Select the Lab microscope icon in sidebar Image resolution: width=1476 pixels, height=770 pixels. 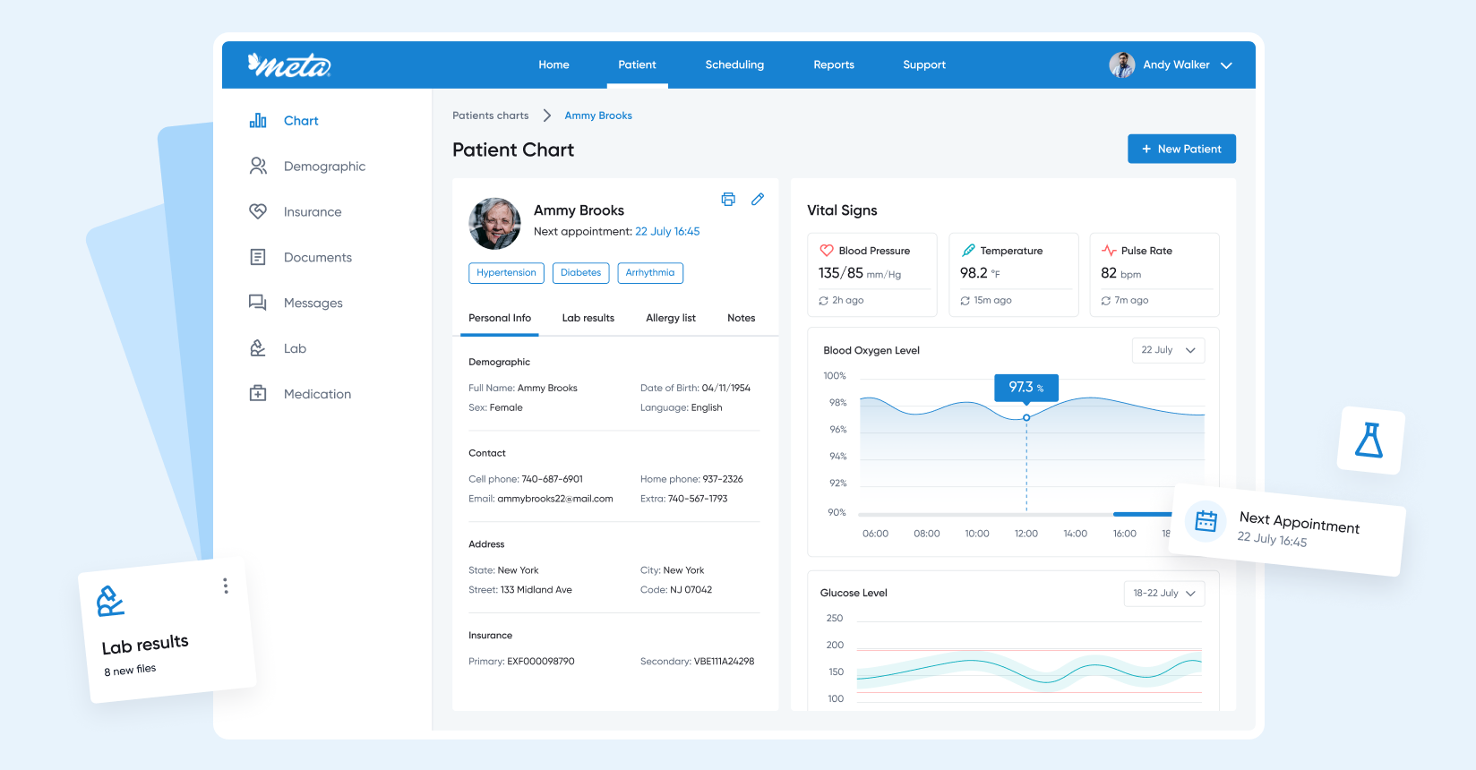(x=258, y=348)
